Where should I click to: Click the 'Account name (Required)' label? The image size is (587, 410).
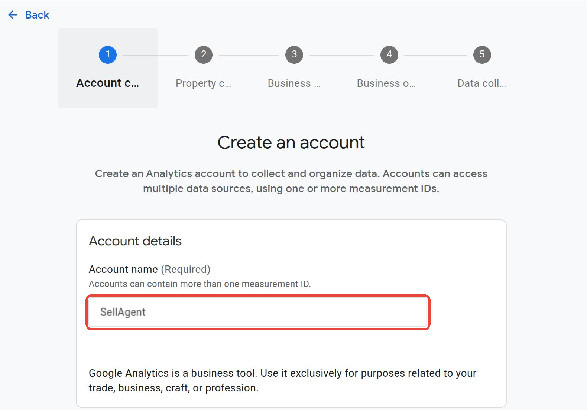pyautogui.click(x=150, y=270)
